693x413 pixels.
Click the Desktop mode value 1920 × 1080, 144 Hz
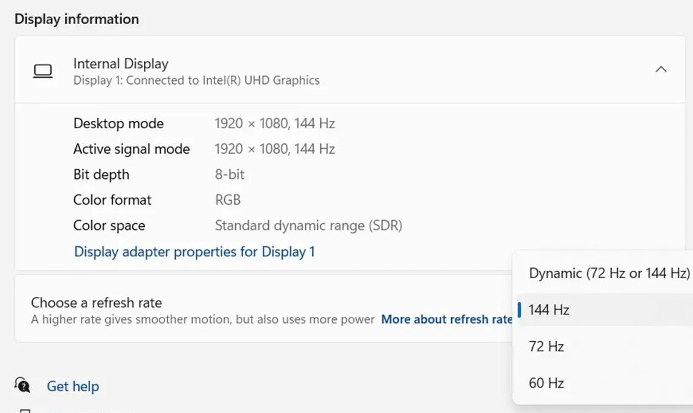(274, 123)
